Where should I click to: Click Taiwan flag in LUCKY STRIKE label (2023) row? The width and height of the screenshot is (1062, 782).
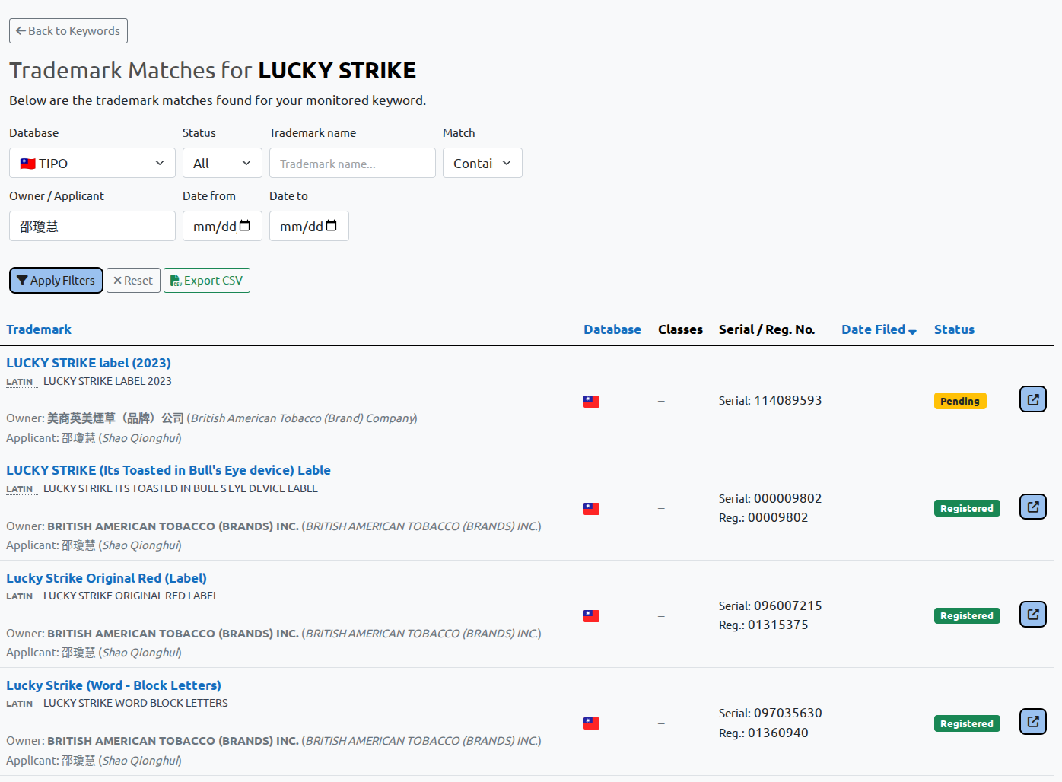coord(591,401)
